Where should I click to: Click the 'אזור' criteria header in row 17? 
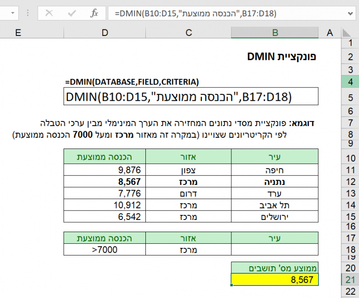(188, 238)
